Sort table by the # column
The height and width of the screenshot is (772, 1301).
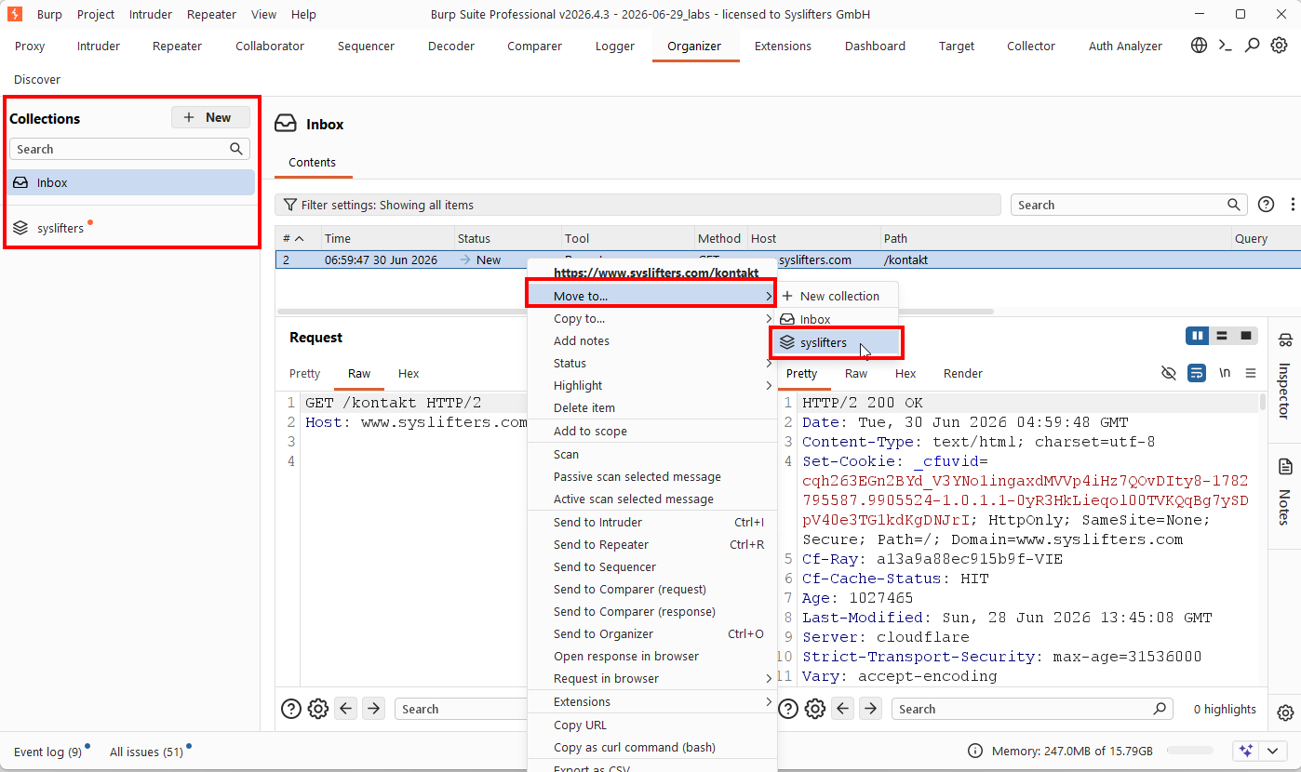tap(298, 238)
